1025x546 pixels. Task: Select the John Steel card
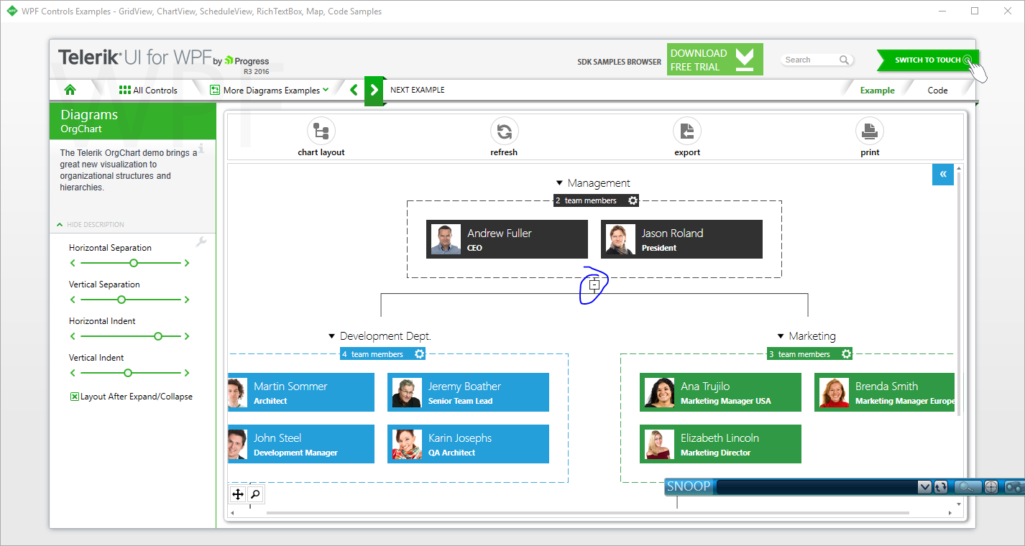(x=301, y=444)
